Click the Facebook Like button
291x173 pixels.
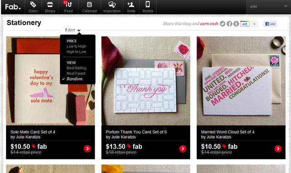(270, 24)
